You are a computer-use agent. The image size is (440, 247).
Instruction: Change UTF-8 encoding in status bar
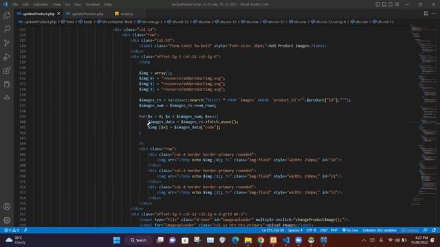(x=311, y=231)
